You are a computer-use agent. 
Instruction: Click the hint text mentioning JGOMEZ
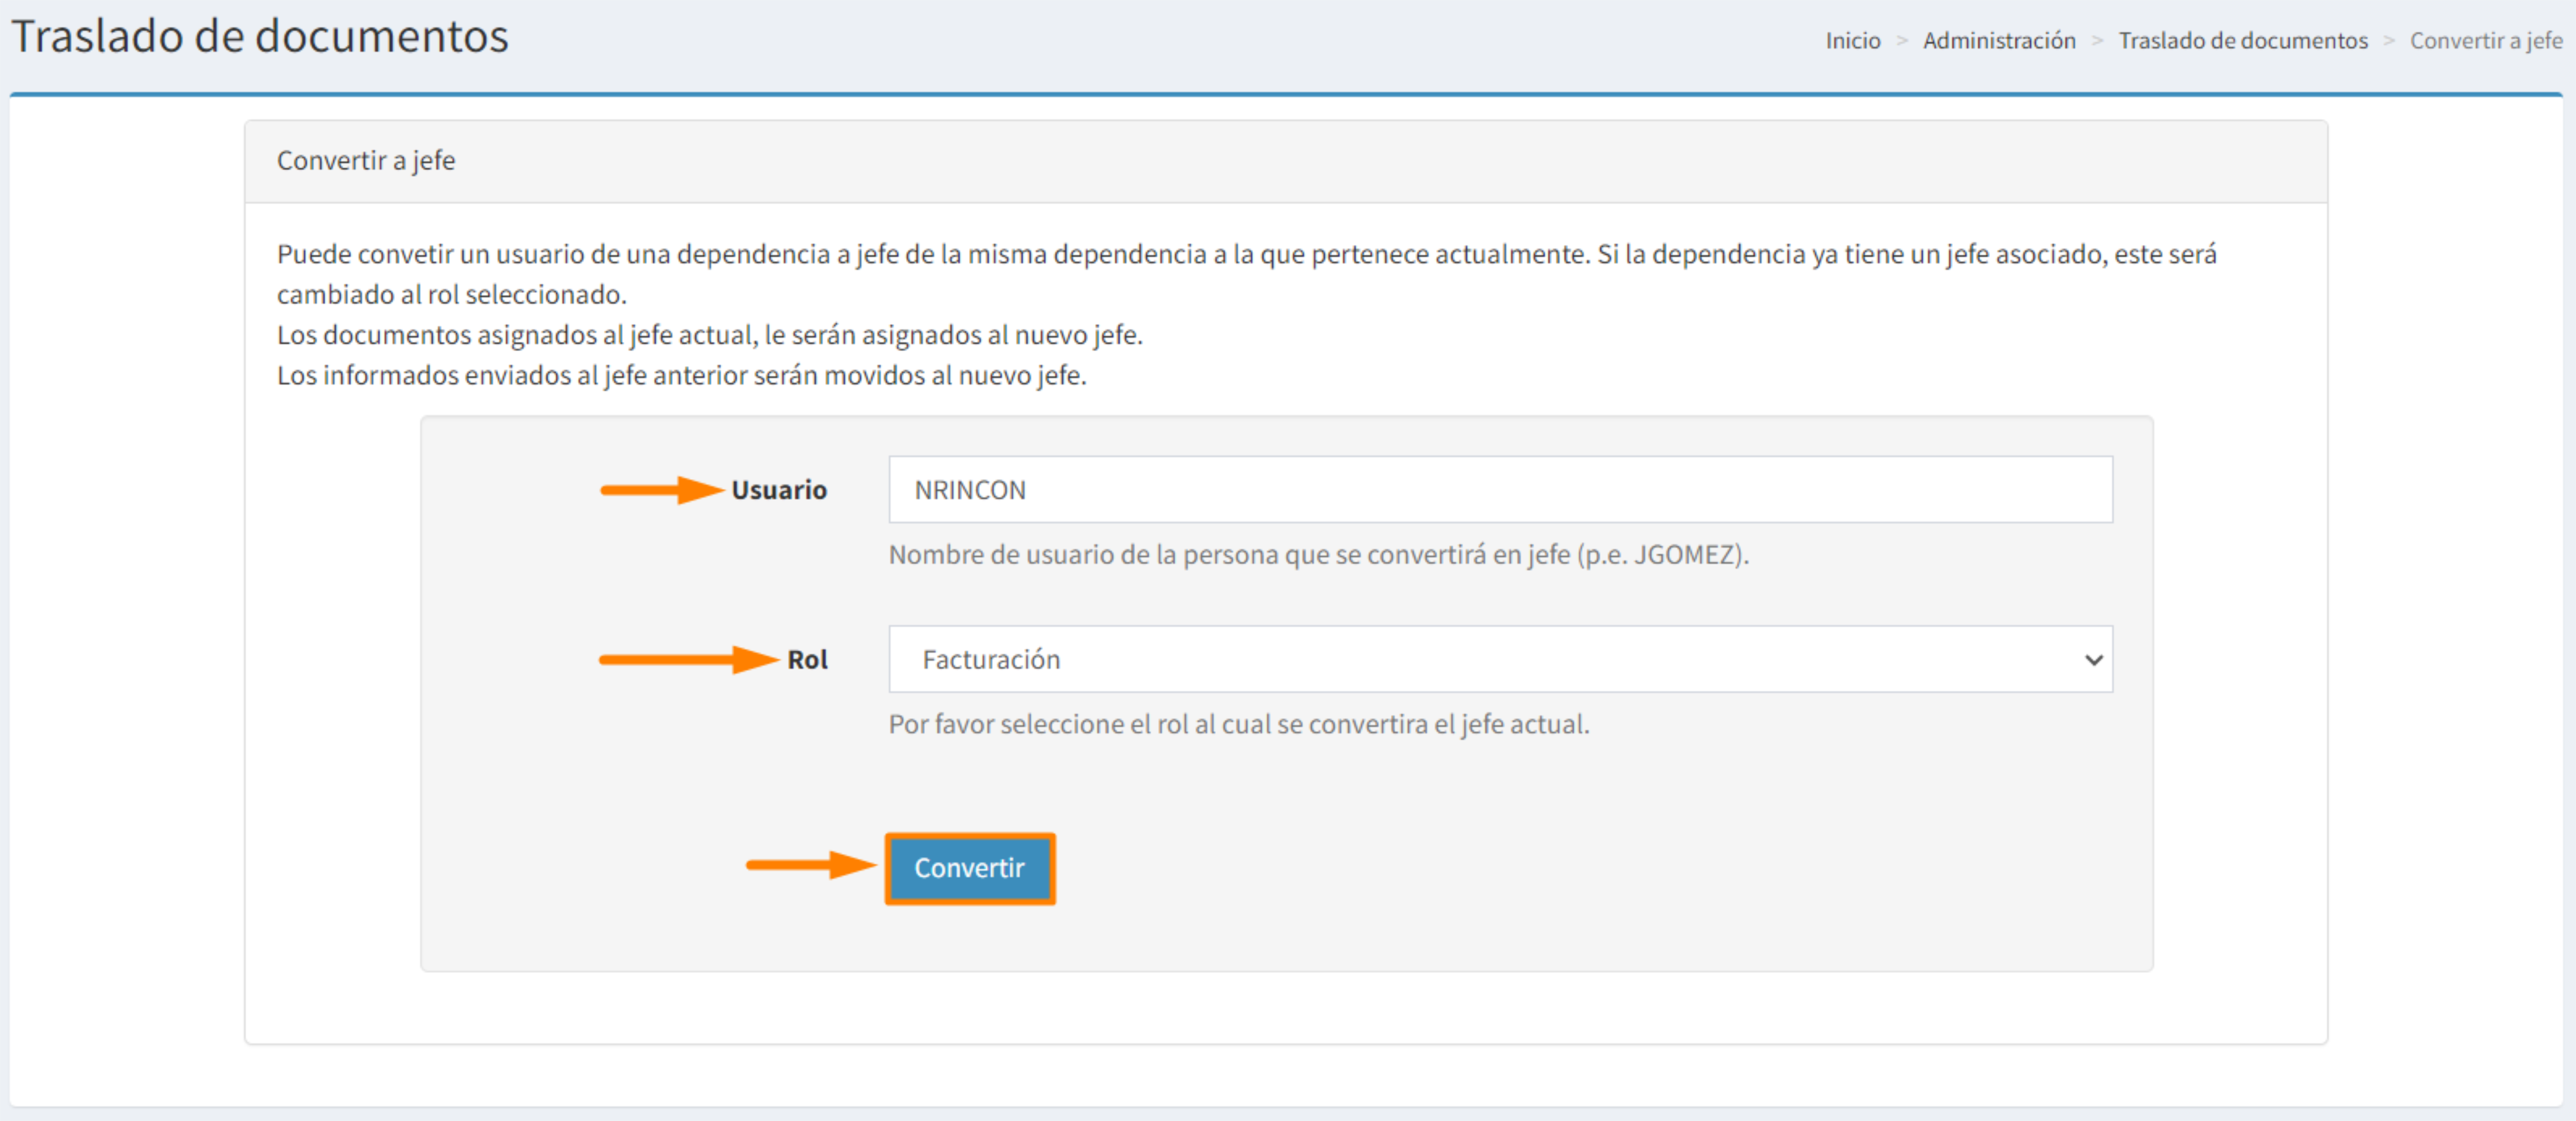point(1319,555)
